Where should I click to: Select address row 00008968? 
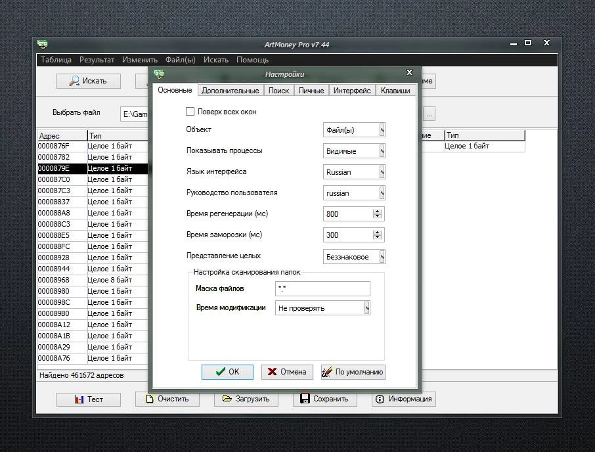(93, 280)
